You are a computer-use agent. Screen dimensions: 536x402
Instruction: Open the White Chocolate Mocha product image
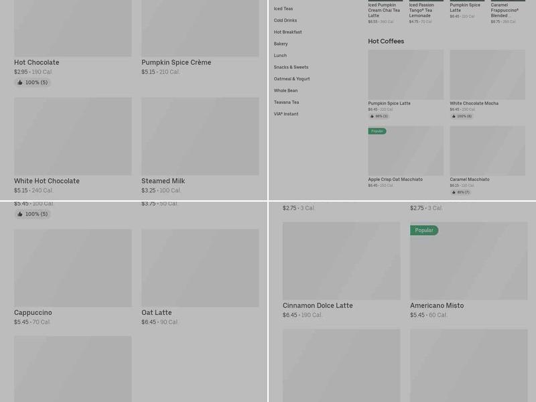click(x=488, y=75)
